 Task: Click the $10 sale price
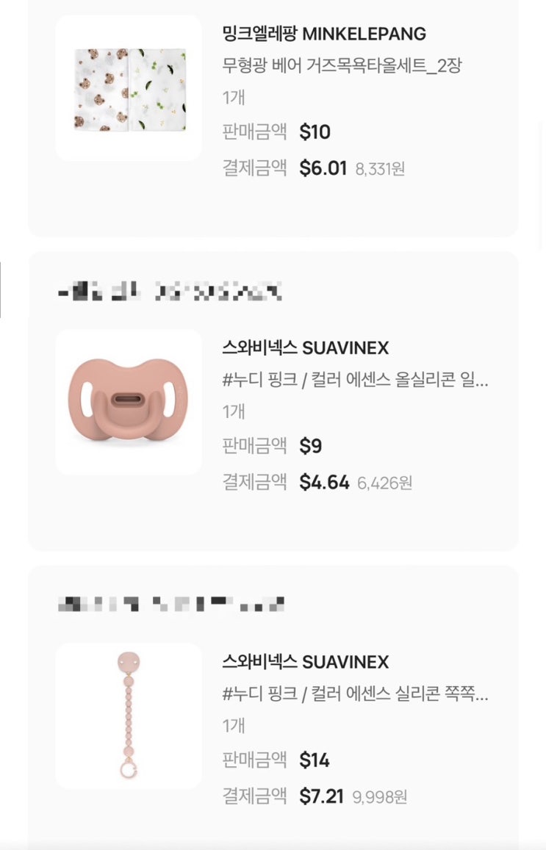(315, 132)
